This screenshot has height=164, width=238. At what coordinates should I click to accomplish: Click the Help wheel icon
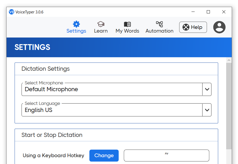(186, 27)
